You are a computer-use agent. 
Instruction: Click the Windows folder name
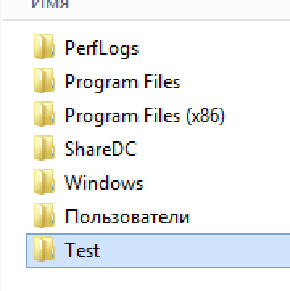[x=104, y=182]
